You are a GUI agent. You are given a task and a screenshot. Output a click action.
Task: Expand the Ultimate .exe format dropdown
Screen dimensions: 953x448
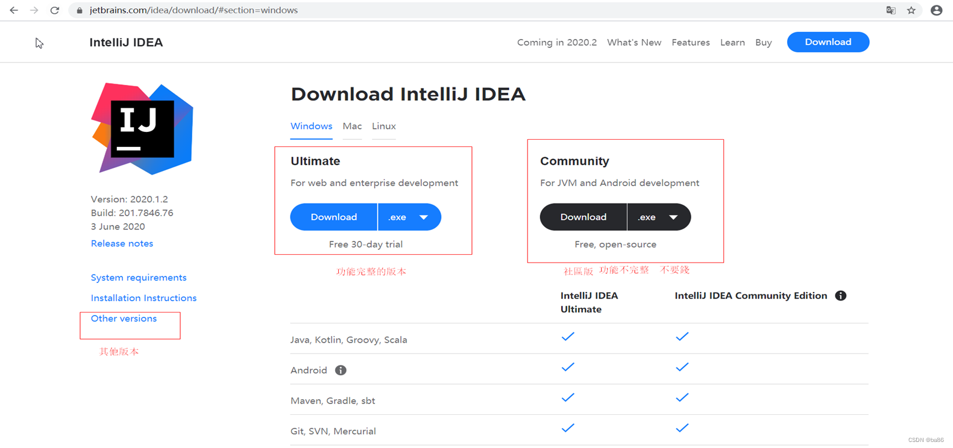tap(410, 217)
